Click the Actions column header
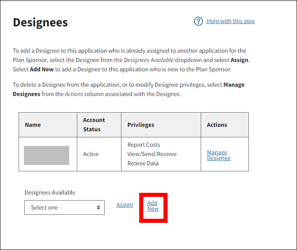 coord(217,125)
